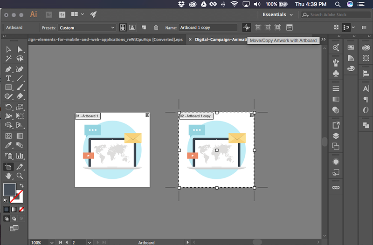Image resolution: width=373 pixels, height=245 pixels.
Task: Click the artboard Name input field
Action: [208, 27]
